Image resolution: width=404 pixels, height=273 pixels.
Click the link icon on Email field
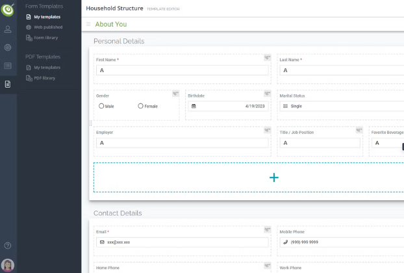coord(268,229)
